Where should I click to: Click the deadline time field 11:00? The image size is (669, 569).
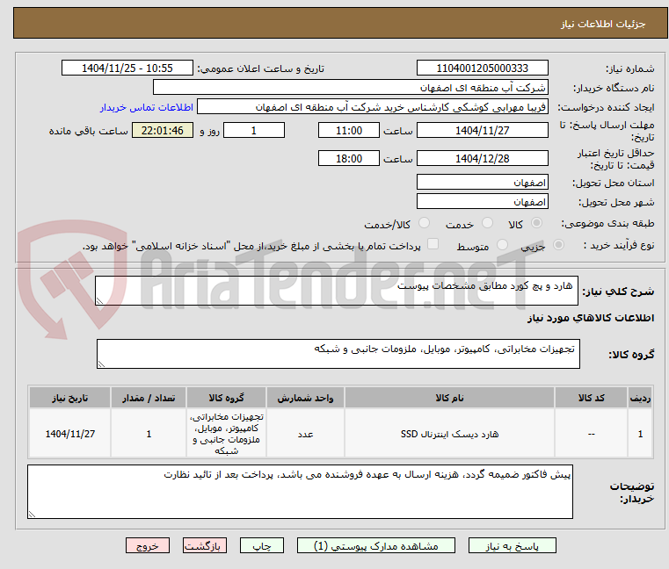(349, 131)
